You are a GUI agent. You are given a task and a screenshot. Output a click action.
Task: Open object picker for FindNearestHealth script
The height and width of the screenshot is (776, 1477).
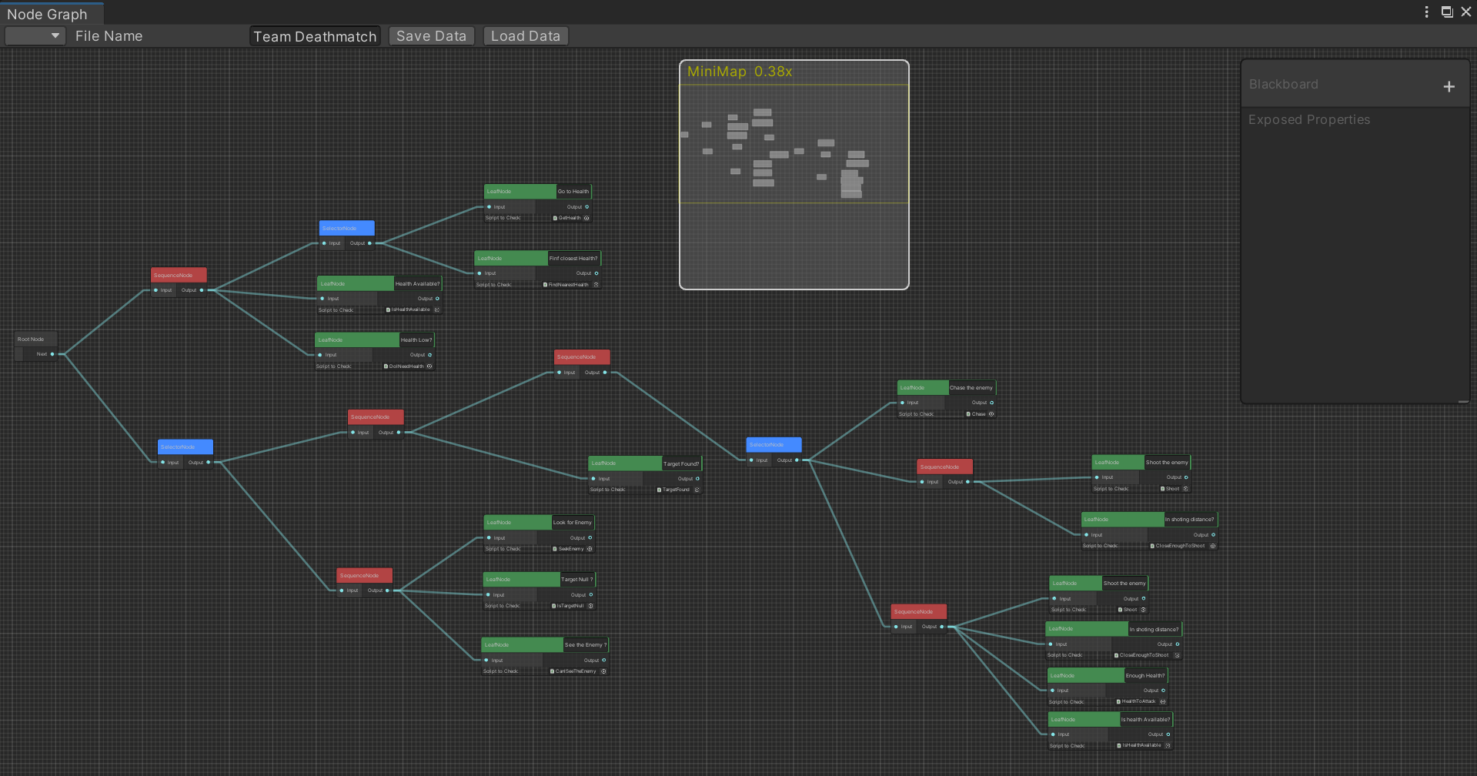[596, 285]
